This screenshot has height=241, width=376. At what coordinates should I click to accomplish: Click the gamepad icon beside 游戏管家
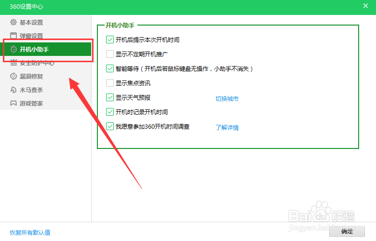(13, 103)
